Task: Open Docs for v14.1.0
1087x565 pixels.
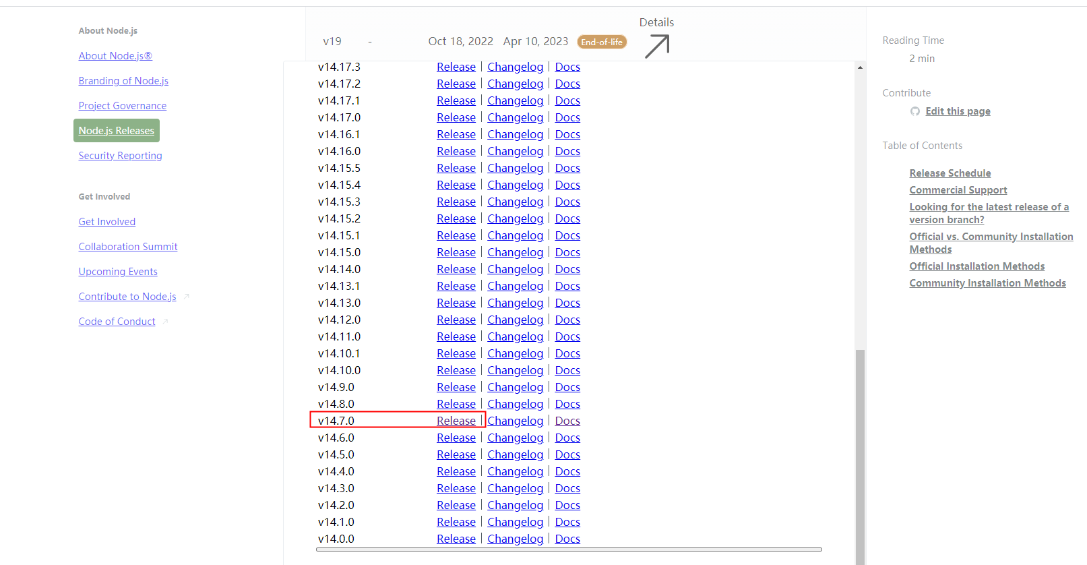Action: click(x=567, y=522)
